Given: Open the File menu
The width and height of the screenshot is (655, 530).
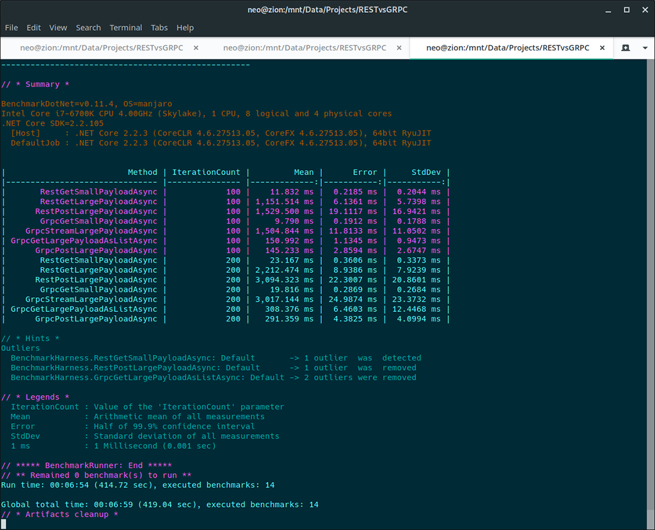Looking at the screenshot, I should 12,27.
